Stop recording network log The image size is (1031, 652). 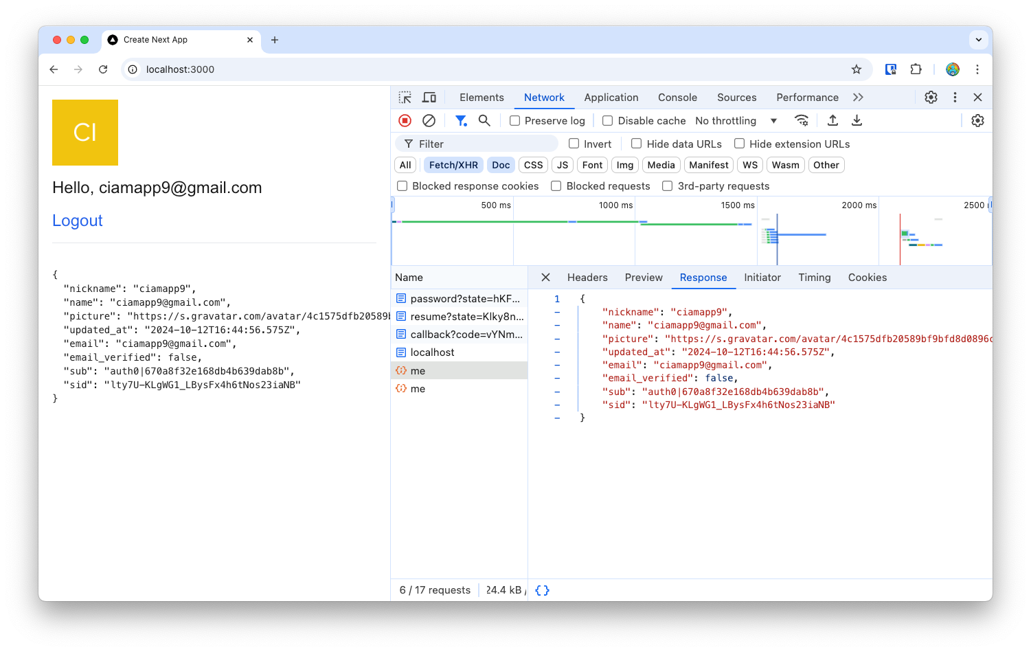pyautogui.click(x=405, y=121)
